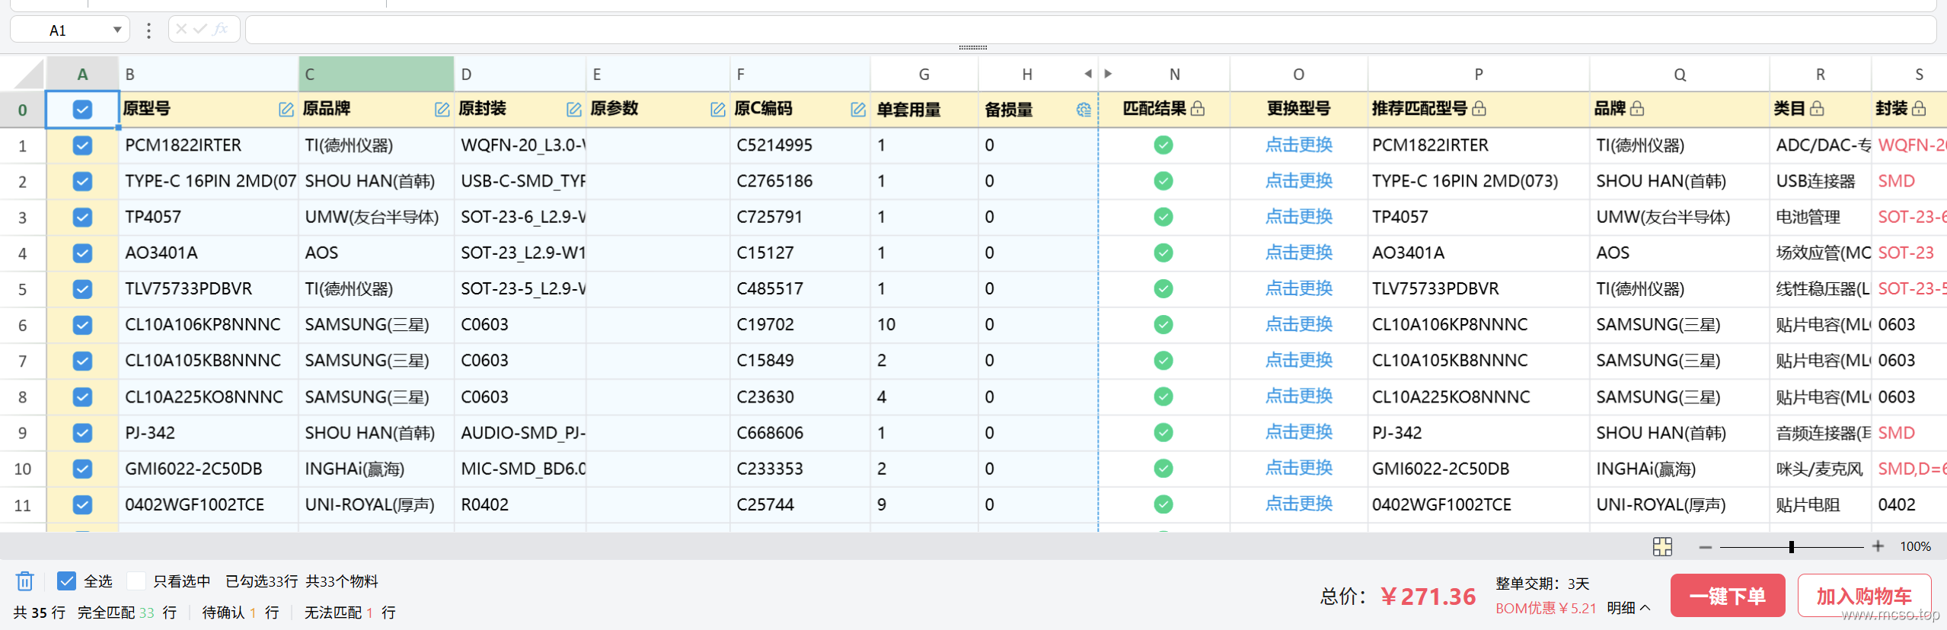Click the zoom out minus icon

pos(1706,547)
